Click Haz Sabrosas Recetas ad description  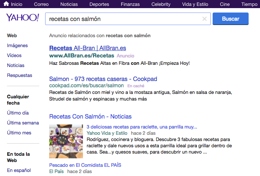pyautogui.click(x=119, y=63)
